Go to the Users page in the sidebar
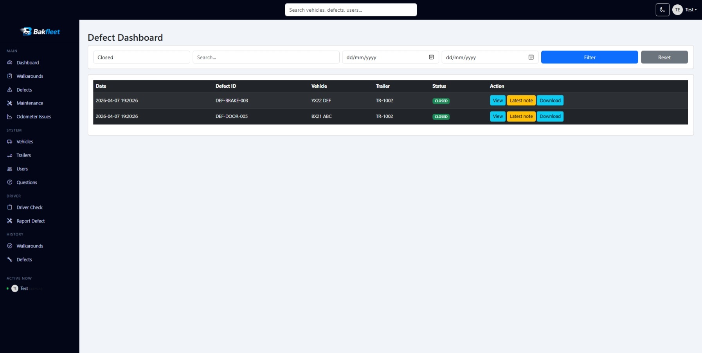This screenshot has width=702, height=353. (x=22, y=169)
